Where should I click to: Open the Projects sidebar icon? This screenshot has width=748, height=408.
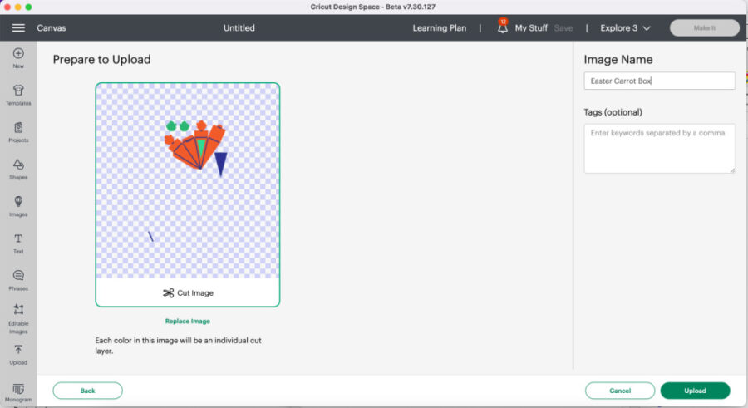(x=18, y=129)
